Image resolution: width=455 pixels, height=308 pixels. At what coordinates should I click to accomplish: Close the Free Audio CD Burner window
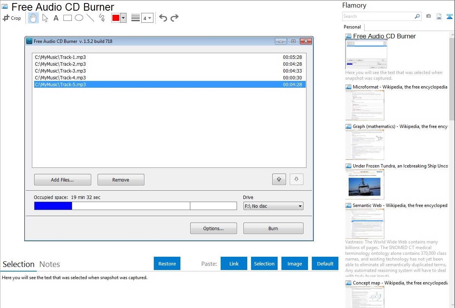(x=306, y=41)
